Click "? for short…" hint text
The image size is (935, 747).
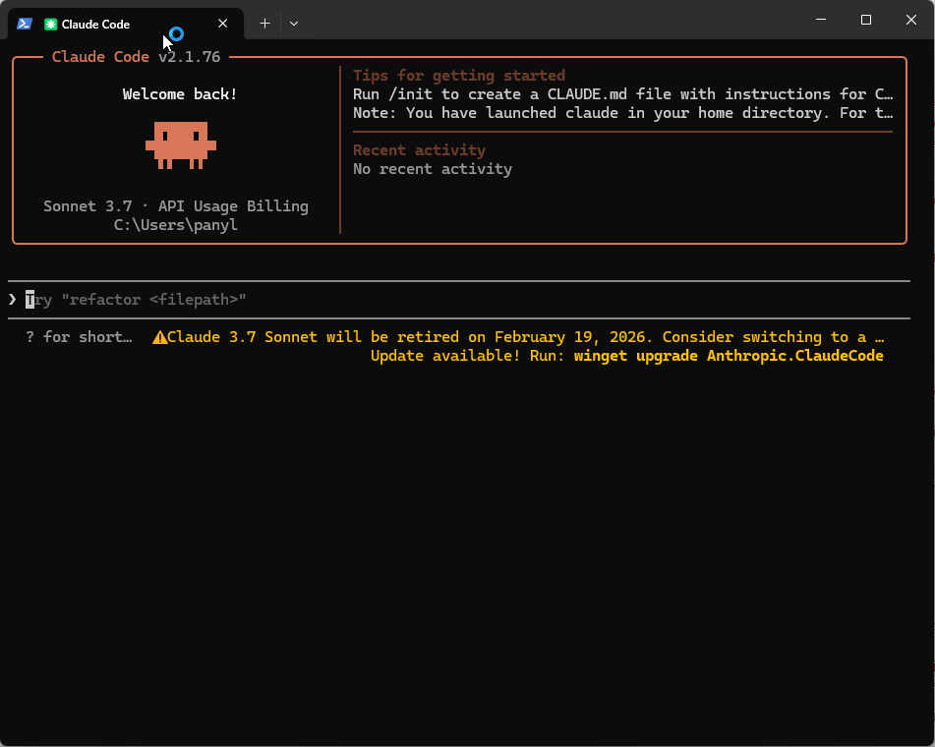click(79, 337)
